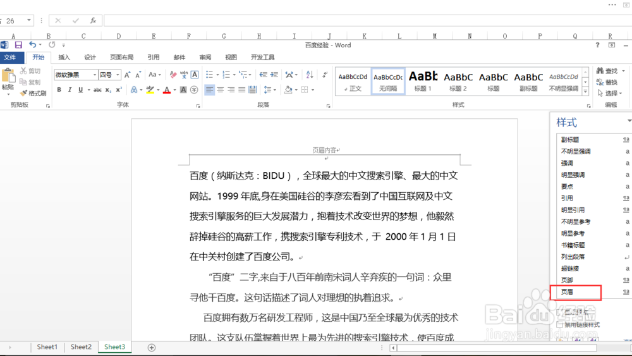The width and height of the screenshot is (632, 356).
Task: Apply strikethrough abc formatting
Action: 97,90
